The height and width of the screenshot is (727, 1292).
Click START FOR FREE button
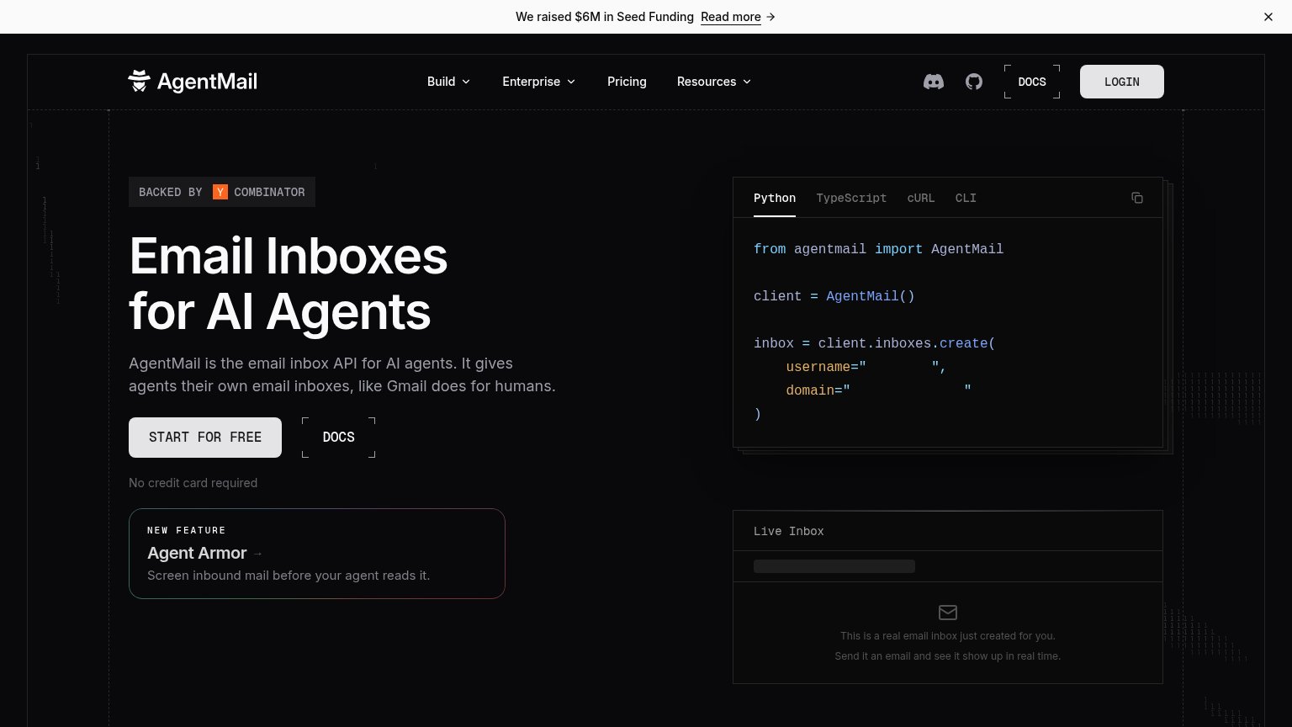(205, 438)
